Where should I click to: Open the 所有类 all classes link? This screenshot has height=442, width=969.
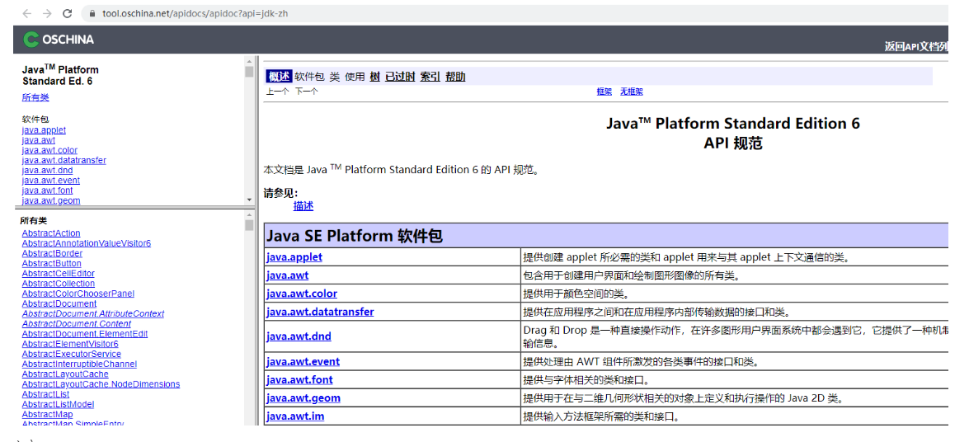[35, 97]
